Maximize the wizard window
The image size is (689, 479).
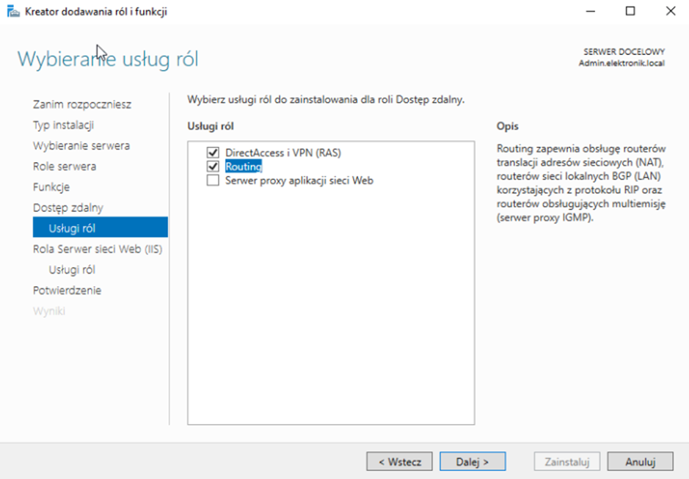[x=630, y=12]
